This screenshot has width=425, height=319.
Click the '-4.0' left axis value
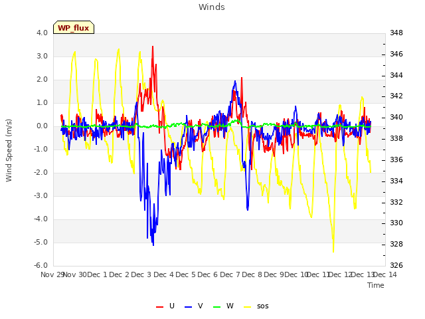tap(41, 219)
